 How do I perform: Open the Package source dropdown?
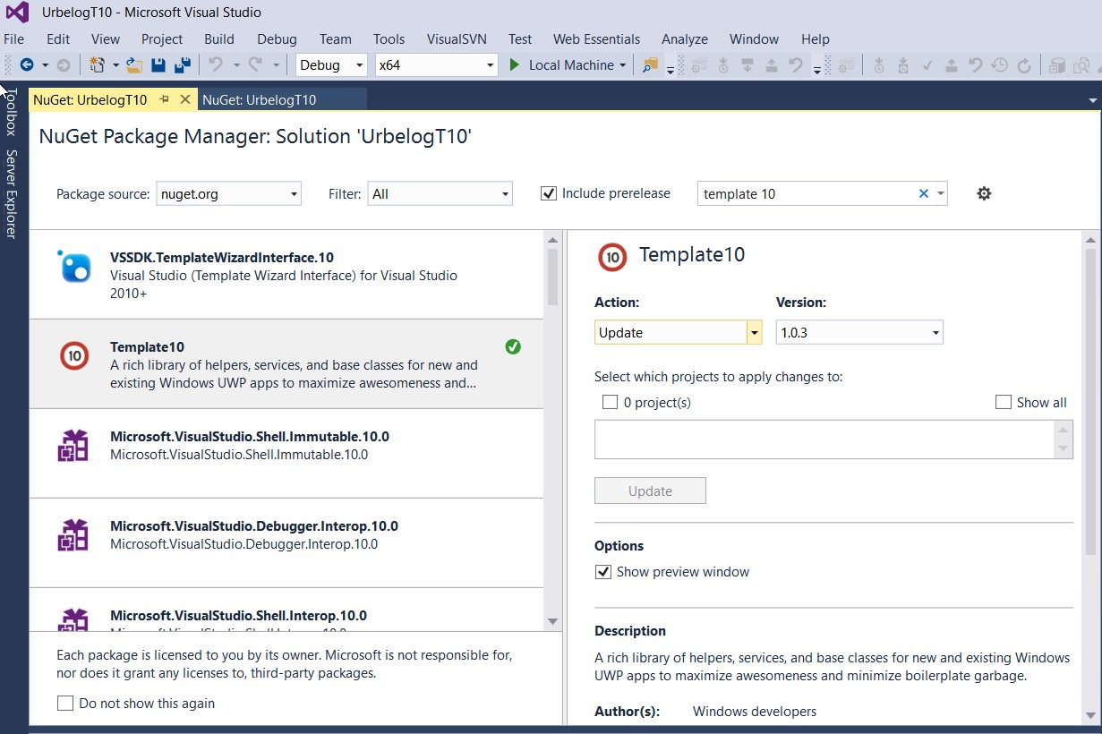[228, 193]
